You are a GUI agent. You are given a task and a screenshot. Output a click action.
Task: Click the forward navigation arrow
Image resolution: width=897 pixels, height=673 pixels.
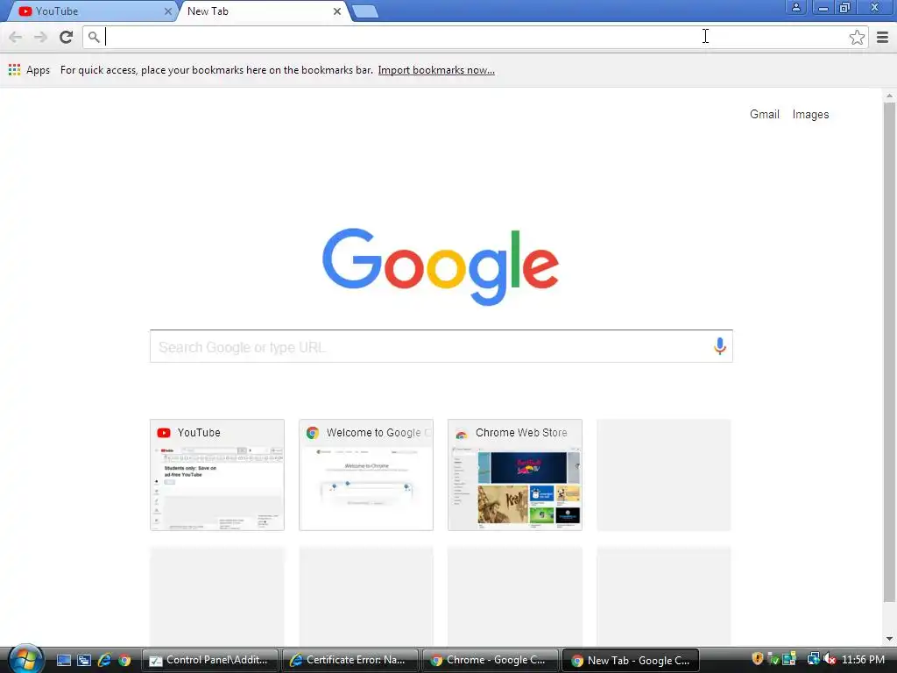pyautogui.click(x=40, y=37)
